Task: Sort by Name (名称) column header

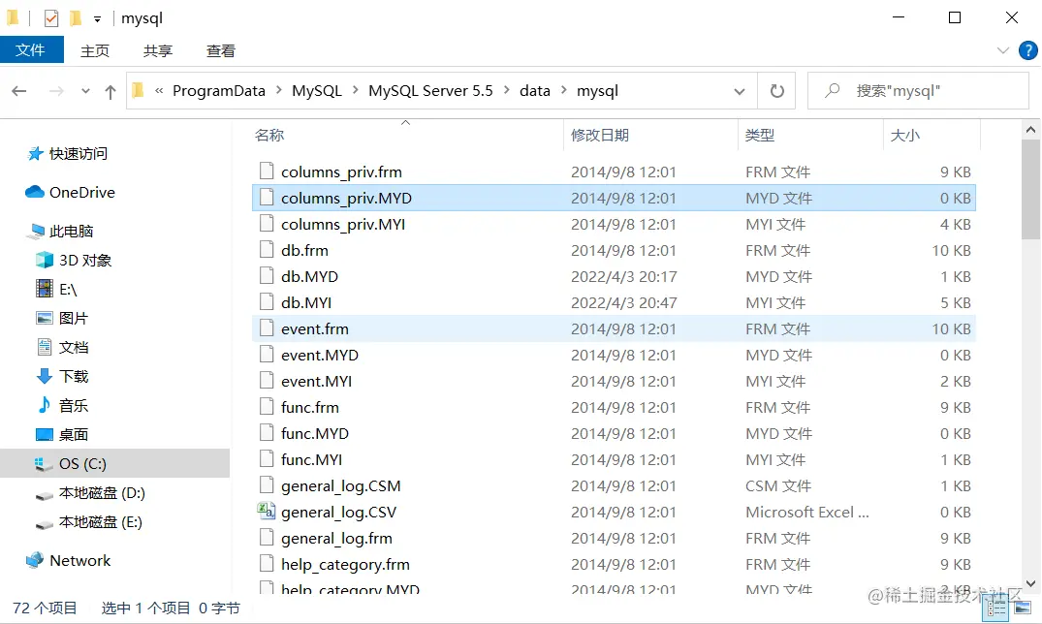Action: (x=269, y=135)
